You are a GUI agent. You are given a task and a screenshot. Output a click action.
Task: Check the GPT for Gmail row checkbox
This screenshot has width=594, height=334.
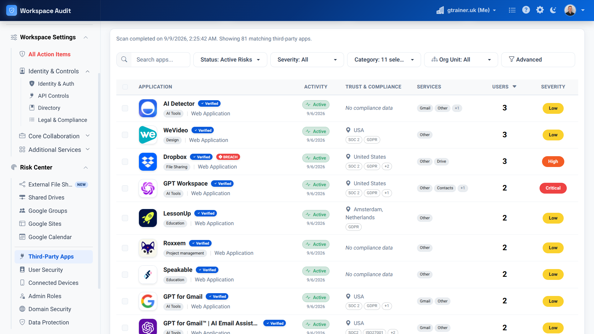tap(125, 301)
